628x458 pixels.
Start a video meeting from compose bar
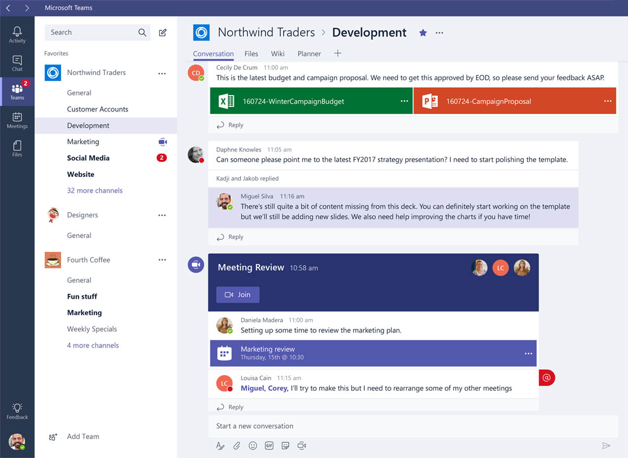coord(301,446)
